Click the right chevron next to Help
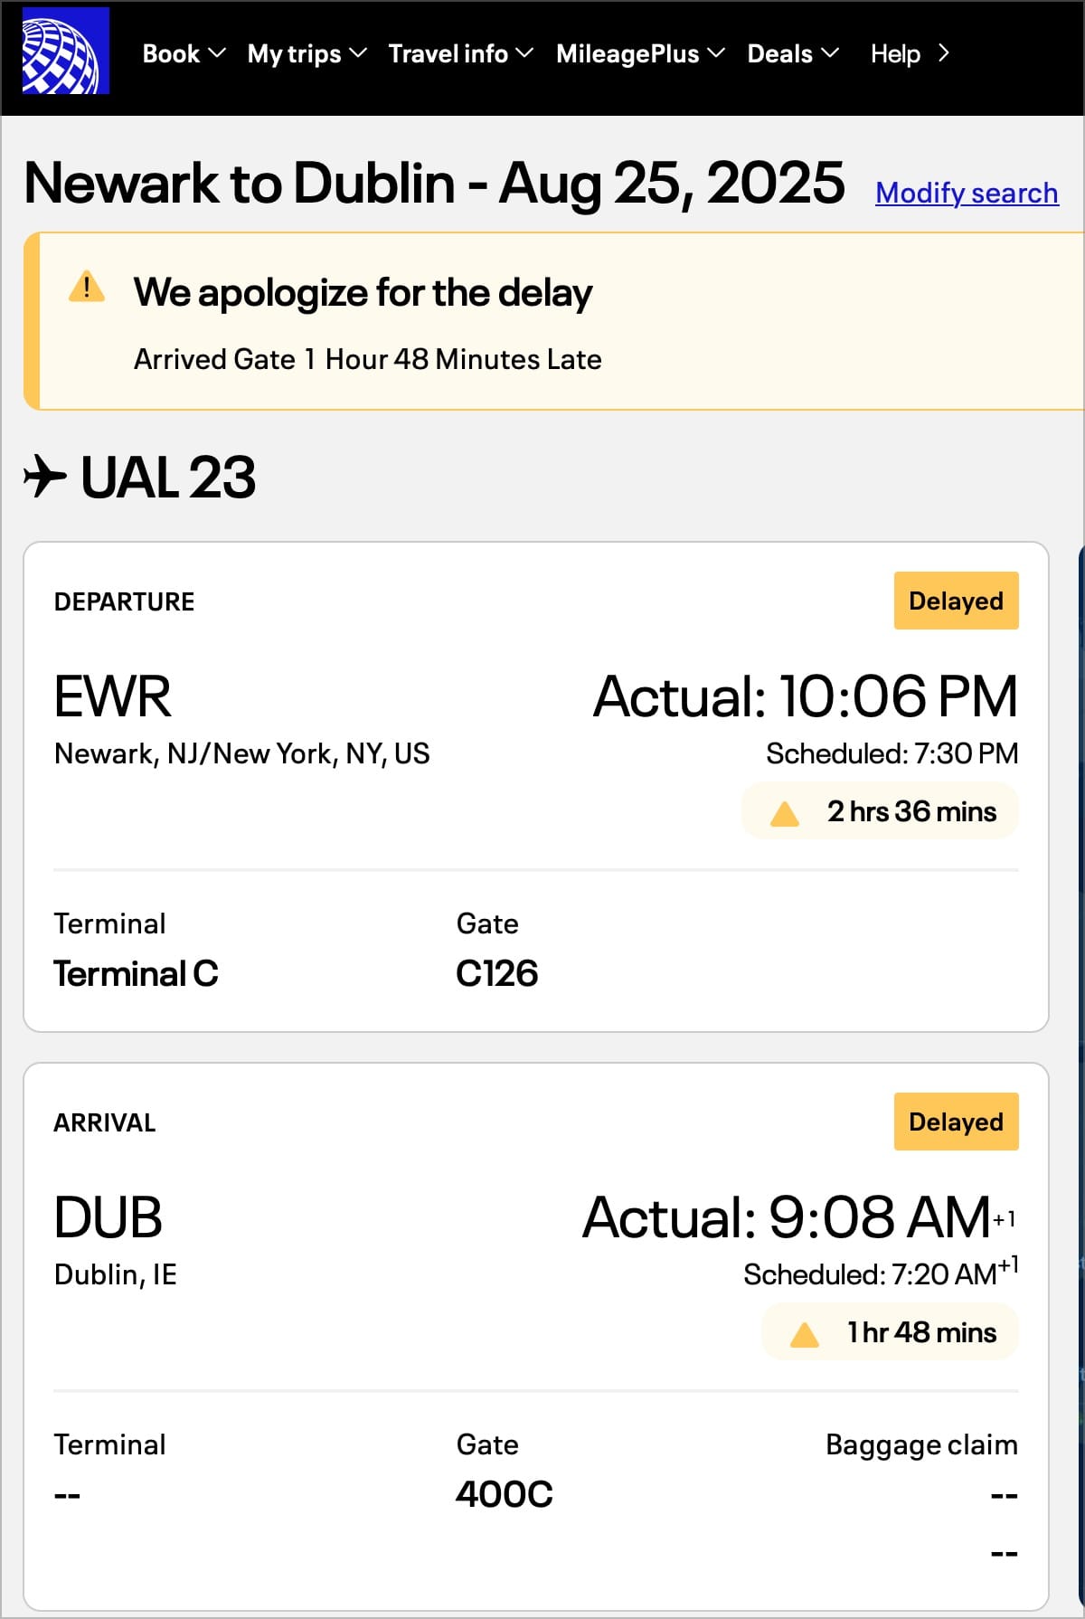Screen dimensions: 1085x1619 [944, 53]
